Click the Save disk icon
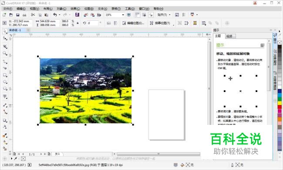Screen dimensions: 283x170 (x=18, y=15)
